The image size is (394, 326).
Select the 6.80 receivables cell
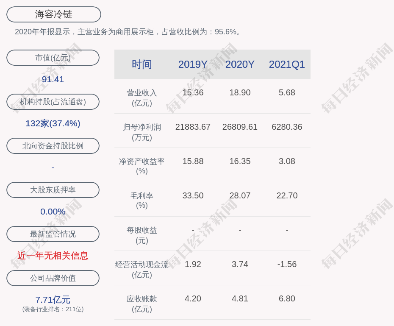[x=287, y=298]
